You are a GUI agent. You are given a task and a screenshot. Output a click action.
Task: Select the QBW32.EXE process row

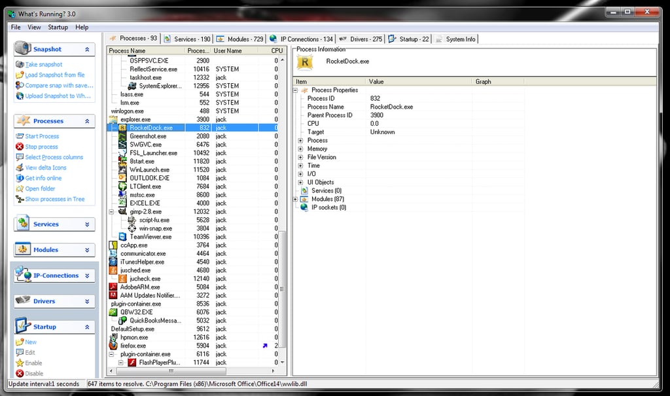[x=193, y=312]
